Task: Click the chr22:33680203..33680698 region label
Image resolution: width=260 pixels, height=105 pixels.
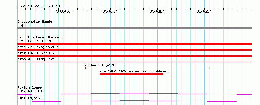Action: (x=39, y=6)
